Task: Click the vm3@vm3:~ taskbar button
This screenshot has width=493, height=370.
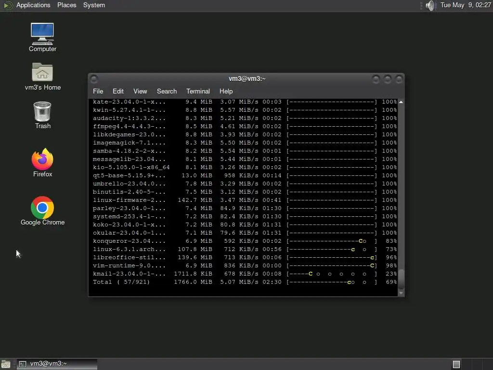Action: pyautogui.click(x=57, y=364)
